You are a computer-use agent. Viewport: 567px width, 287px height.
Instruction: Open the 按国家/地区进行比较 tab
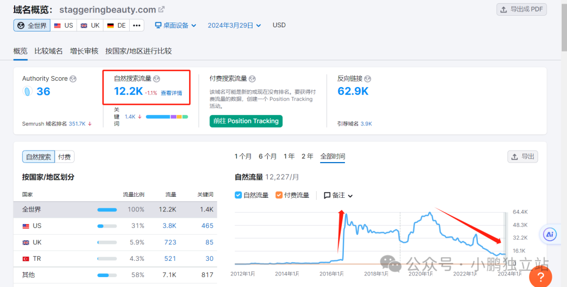[139, 51]
